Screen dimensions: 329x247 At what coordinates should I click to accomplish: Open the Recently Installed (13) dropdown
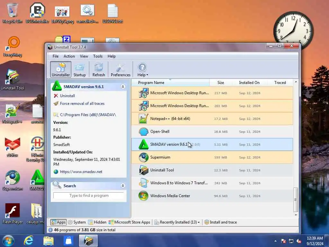tap(177, 222)
